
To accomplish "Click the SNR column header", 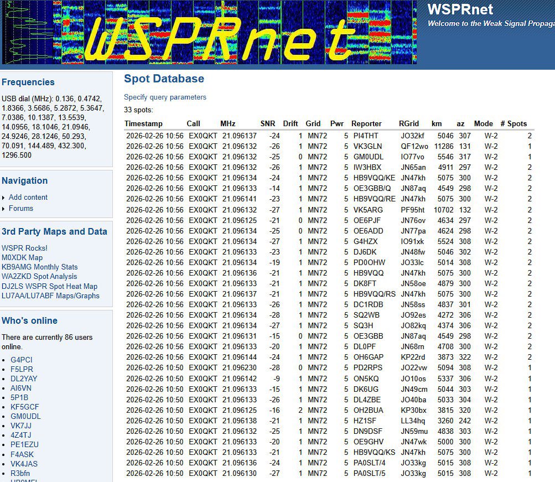I will tap(268, 123).
